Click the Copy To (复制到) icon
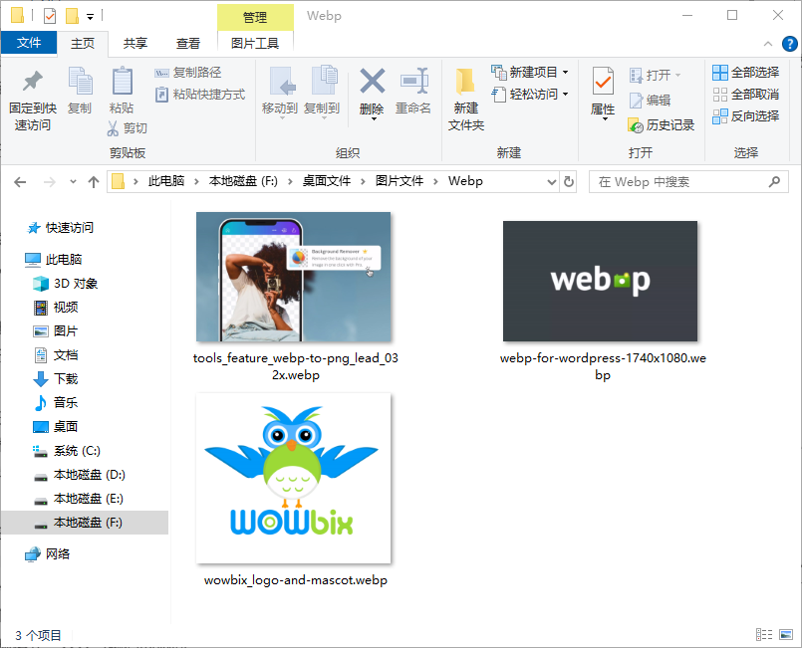 pos(324,80)
